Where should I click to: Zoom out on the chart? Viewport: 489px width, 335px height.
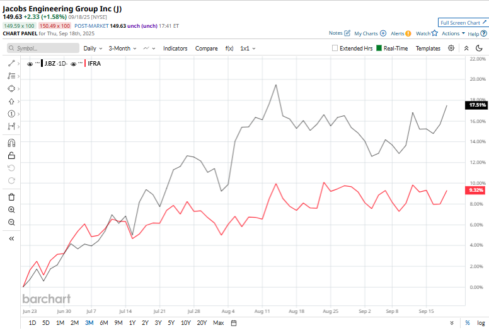(x=11, y=222)
